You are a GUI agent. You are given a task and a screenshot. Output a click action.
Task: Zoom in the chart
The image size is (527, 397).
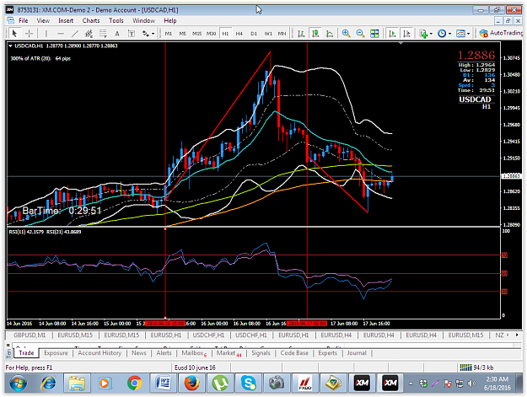(x=346, y=33)
